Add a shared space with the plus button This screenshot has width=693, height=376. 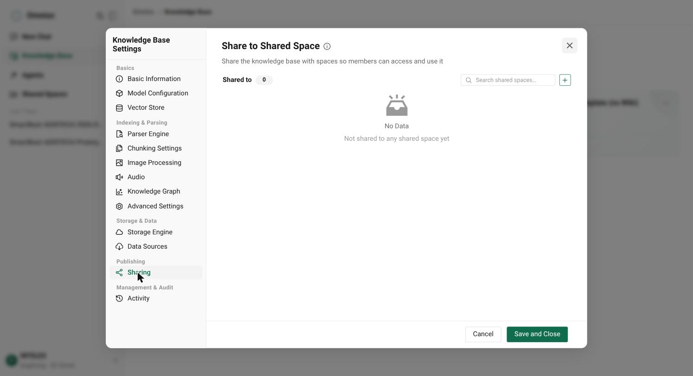pyautogui.click(x=565, y=80)
